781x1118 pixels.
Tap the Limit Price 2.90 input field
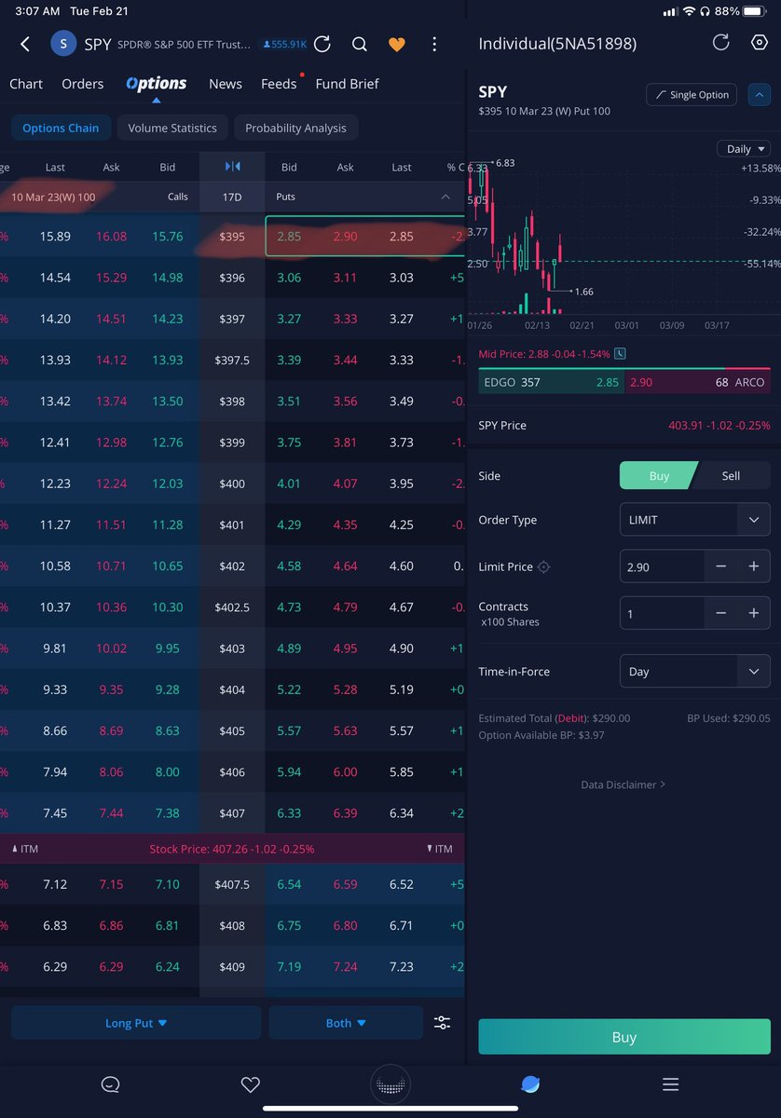[662, 566]
